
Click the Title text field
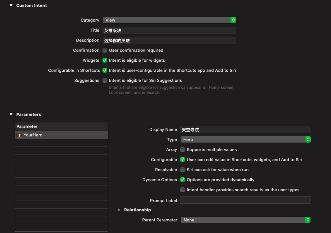(169, 30)
